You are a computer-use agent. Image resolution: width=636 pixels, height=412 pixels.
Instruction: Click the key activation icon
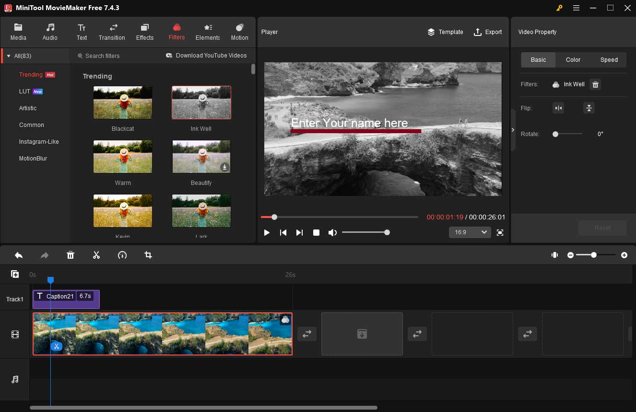point(559,8)
